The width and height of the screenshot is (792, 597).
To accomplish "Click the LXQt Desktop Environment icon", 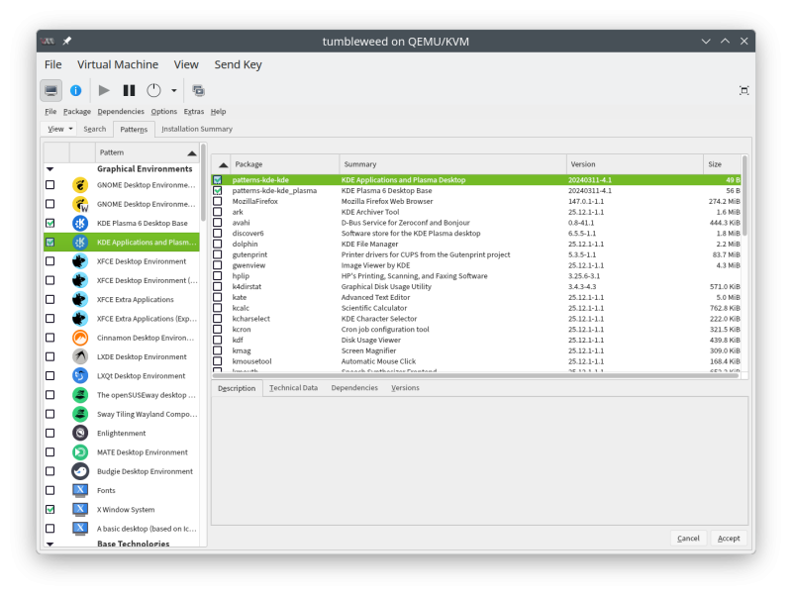I will click(x=80, y=376).
